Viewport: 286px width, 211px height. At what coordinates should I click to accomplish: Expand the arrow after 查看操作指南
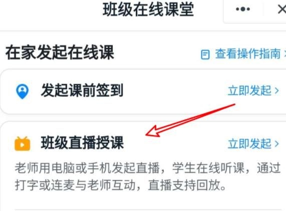tap(284, 54)
